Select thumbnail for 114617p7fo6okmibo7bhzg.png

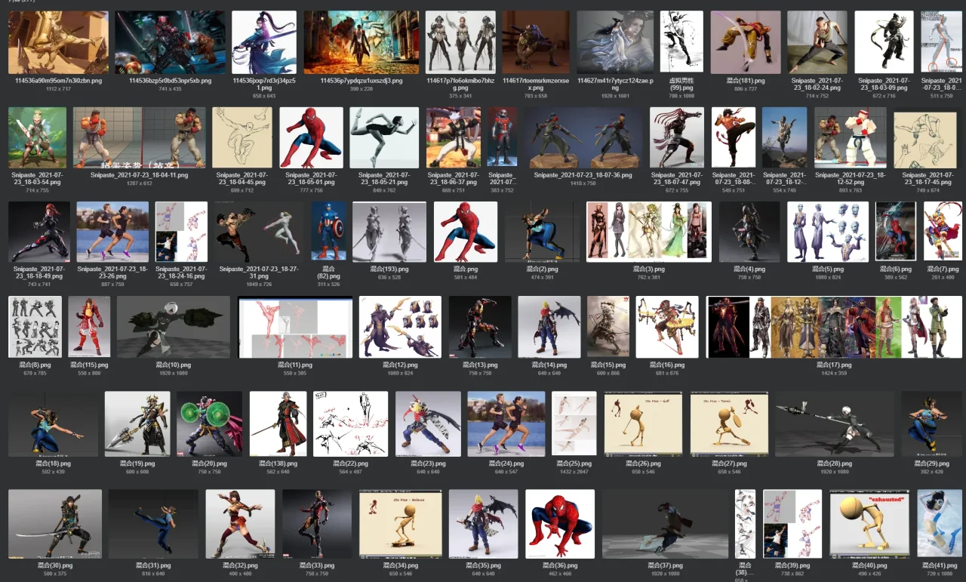[460, 42]
